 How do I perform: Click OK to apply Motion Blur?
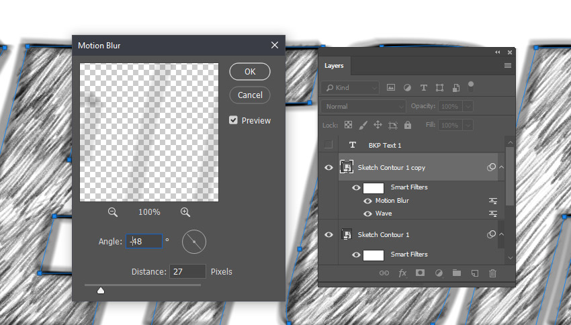coord(250,72)
